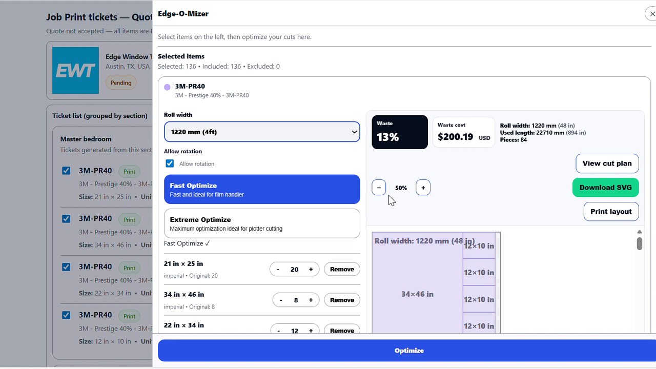Click the View cut plan button

(x=607, y=163)
